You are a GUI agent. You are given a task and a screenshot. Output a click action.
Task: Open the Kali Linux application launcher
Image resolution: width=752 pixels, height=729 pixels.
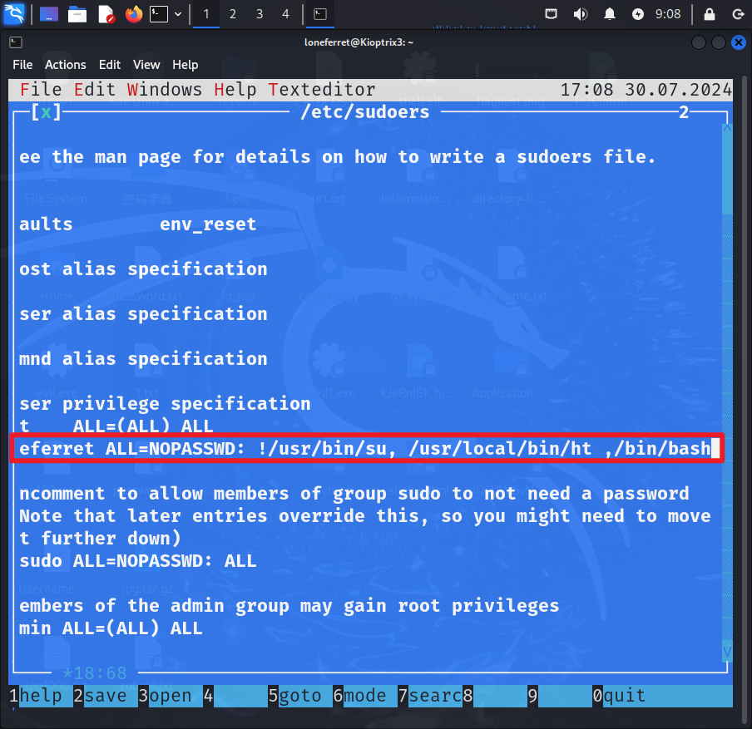(14, 14)
